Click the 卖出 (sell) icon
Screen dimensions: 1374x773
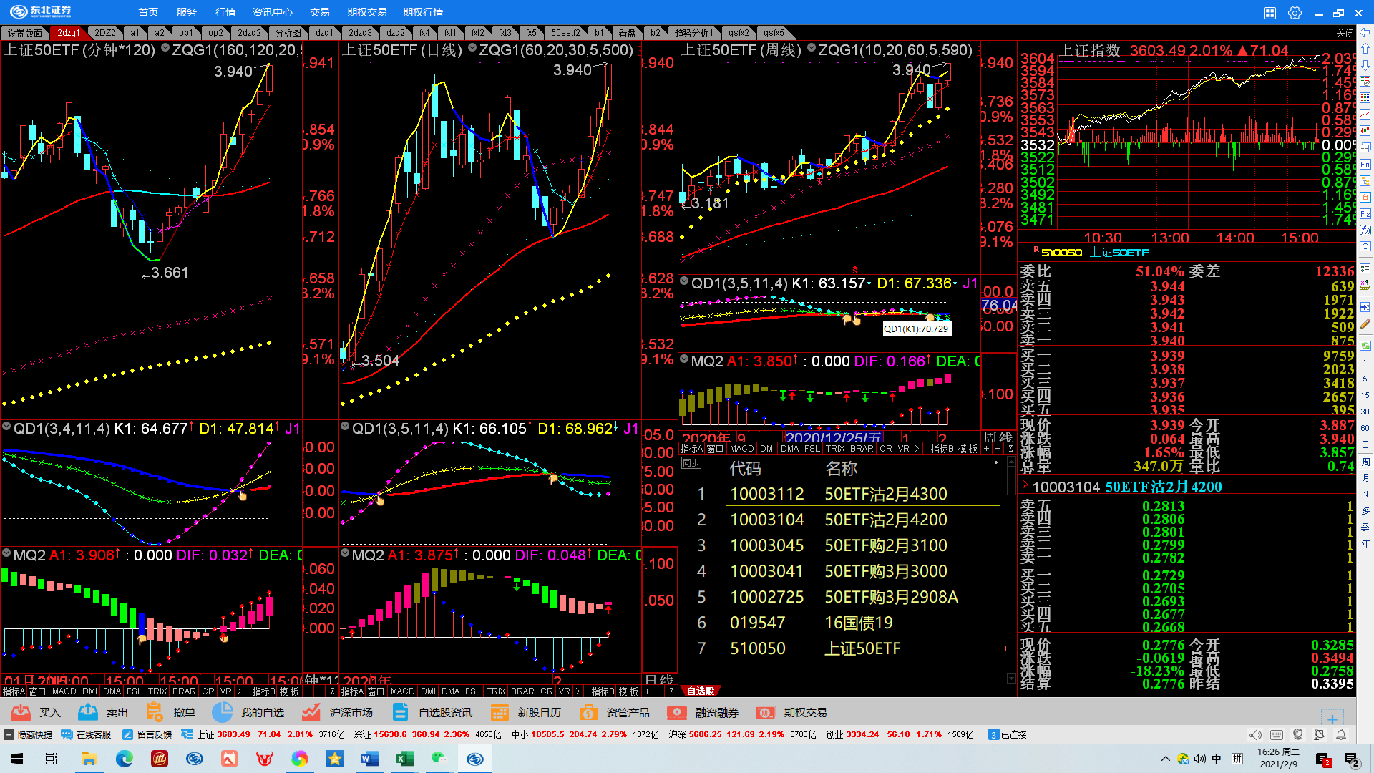(88, 712)
